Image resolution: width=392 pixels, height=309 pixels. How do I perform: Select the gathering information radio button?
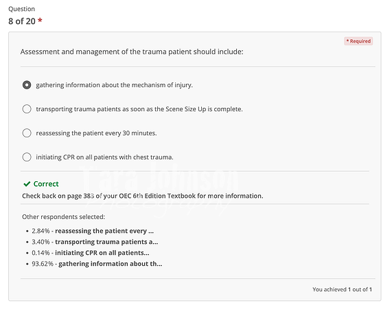tap(27, 85)
